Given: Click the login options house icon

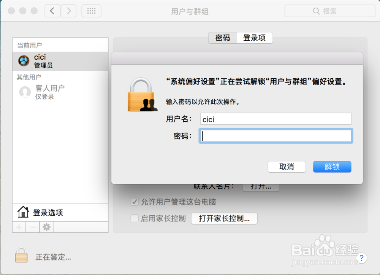Looking at the screenshot, I should tap(23, 212).
